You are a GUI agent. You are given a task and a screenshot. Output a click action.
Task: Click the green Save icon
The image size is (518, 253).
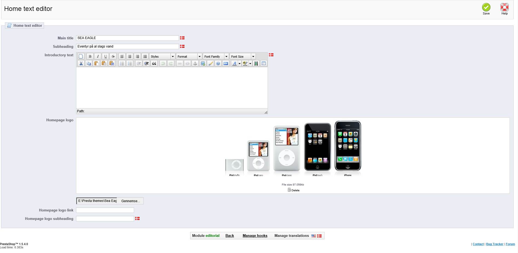(x=486, y=7)
